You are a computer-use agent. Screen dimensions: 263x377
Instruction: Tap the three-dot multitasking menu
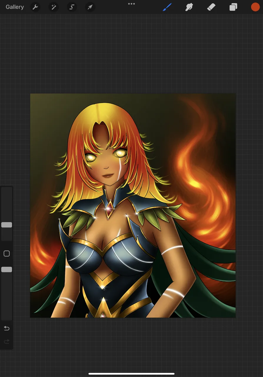point(131,4)
